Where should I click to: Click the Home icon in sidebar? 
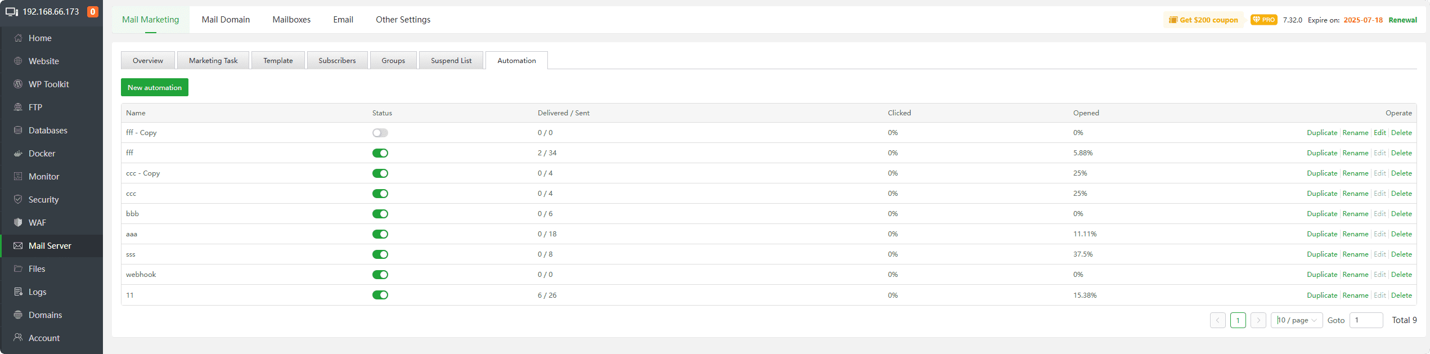click(x=18, y=38)
